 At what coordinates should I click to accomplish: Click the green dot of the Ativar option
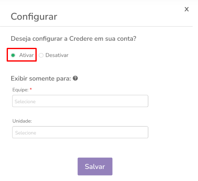tap(13, 55)
